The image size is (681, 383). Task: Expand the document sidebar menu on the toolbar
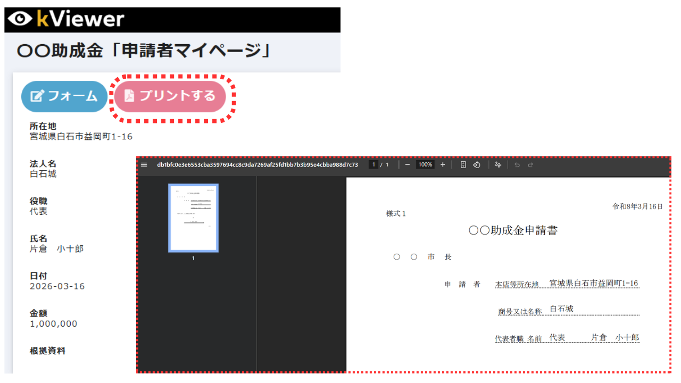coord(144,164)
